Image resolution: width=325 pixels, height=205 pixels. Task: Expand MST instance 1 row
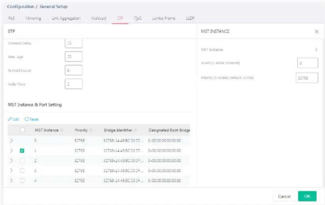(11, 150)
